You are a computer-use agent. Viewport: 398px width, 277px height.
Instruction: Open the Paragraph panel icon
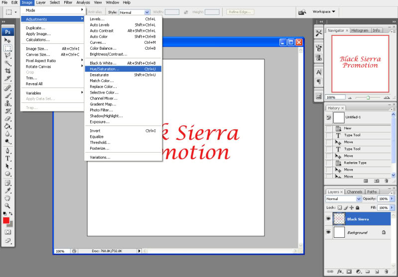[x=319, y=82]
